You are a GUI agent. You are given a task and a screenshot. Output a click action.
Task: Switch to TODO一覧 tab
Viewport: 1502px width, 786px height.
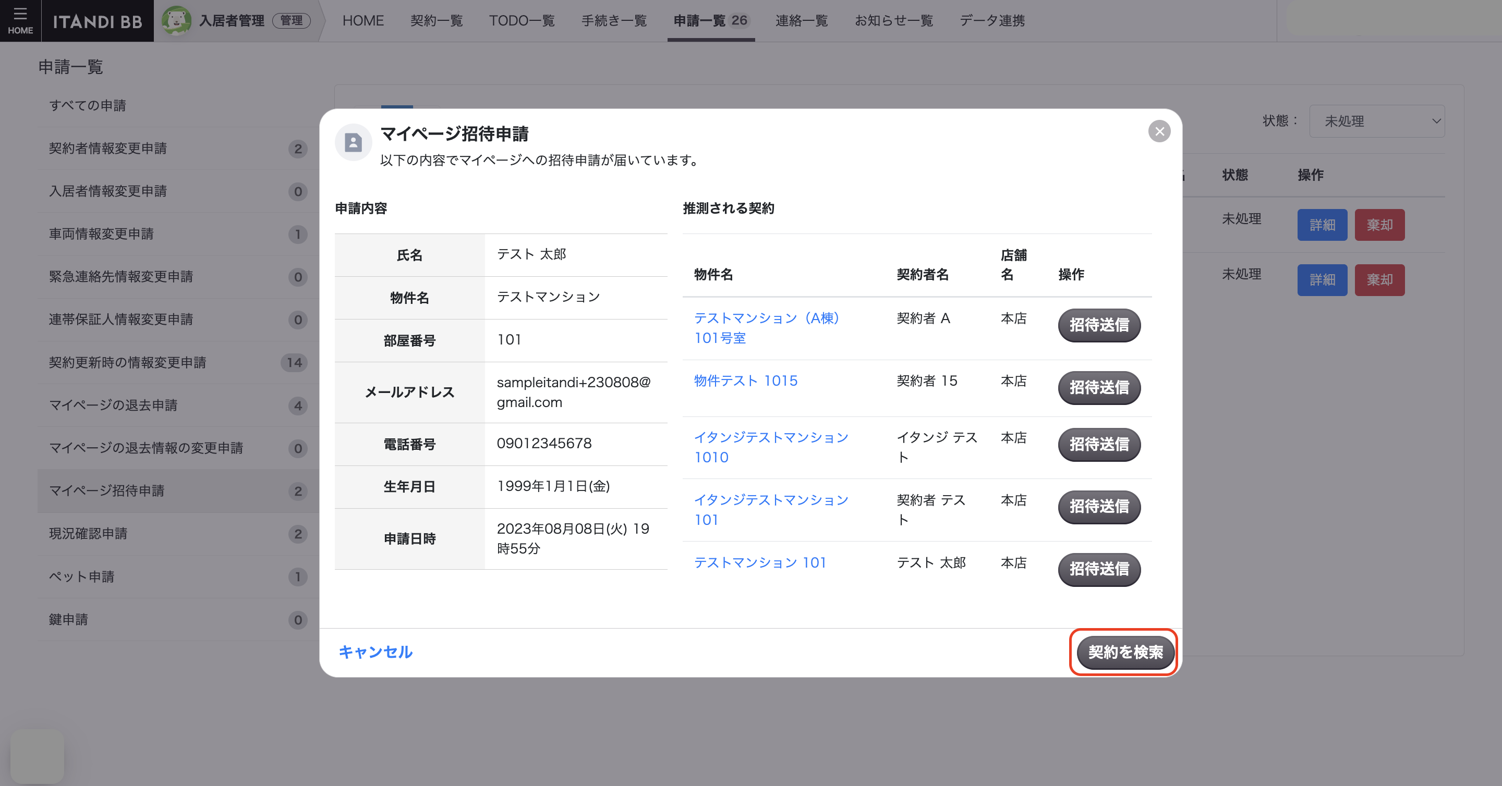[522, 21]
